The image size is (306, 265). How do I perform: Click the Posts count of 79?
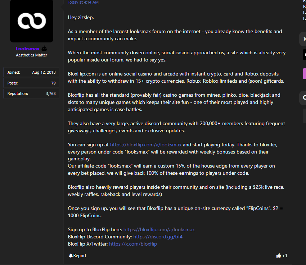pyautogui.click(x=53, y=83)
